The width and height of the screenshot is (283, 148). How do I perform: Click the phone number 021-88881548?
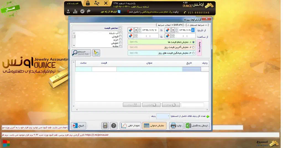[x=198, y=12]
